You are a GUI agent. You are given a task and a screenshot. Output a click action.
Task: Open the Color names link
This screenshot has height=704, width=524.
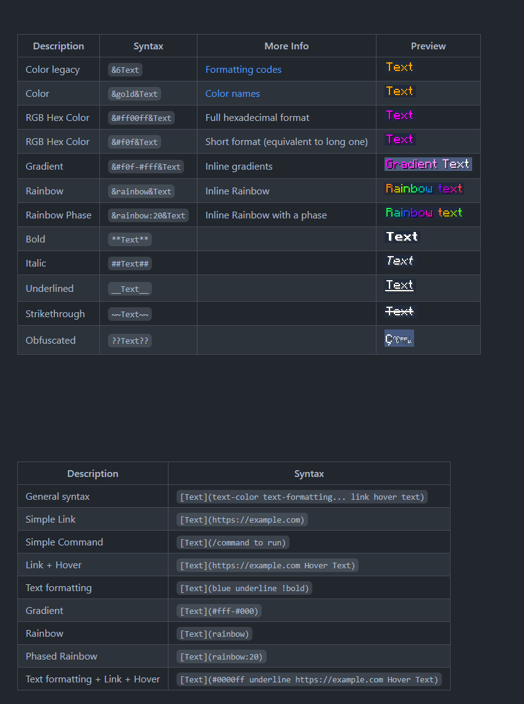233,94
